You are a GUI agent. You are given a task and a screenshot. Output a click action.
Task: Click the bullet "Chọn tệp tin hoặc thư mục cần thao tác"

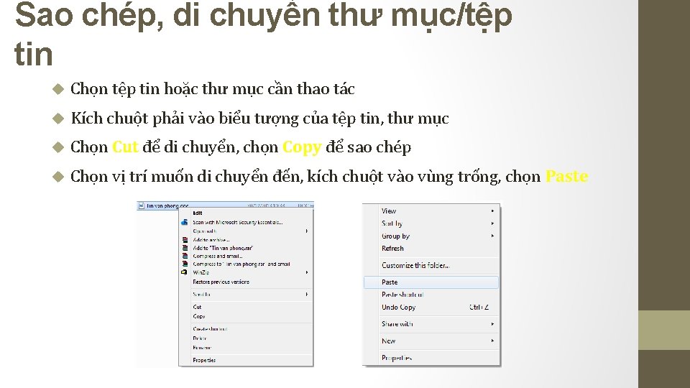click(x=213, y=89)
